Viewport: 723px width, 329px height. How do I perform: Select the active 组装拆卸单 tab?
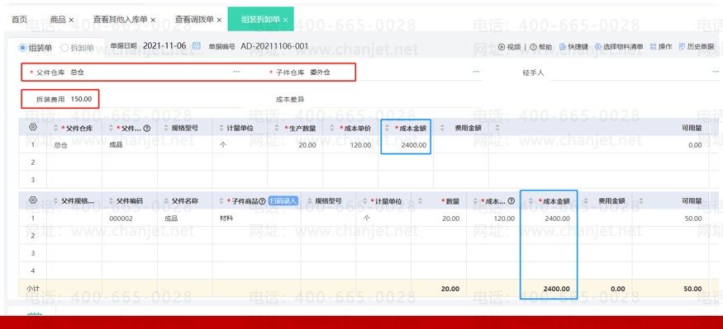(261, 19)
